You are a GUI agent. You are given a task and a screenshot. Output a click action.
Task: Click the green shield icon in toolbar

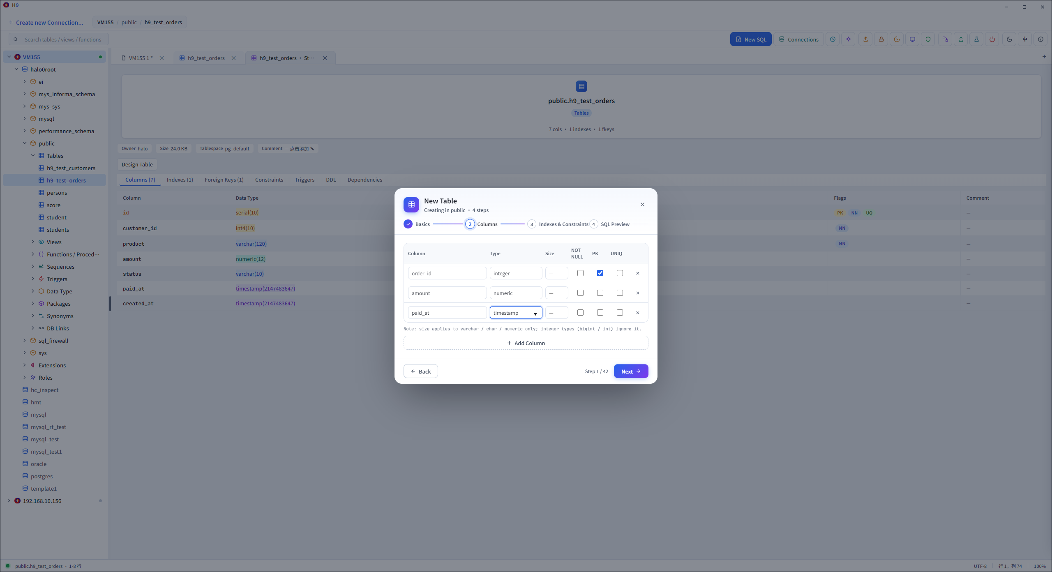(928, 39)
